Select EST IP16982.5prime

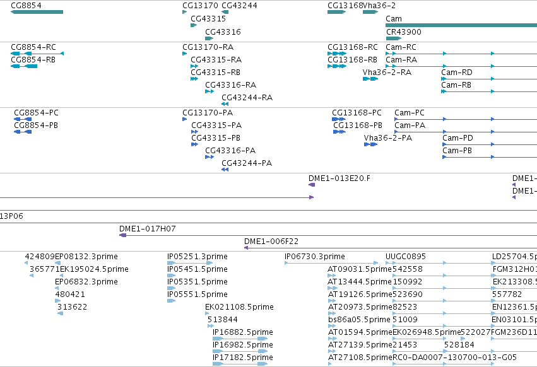coord(243,345)
